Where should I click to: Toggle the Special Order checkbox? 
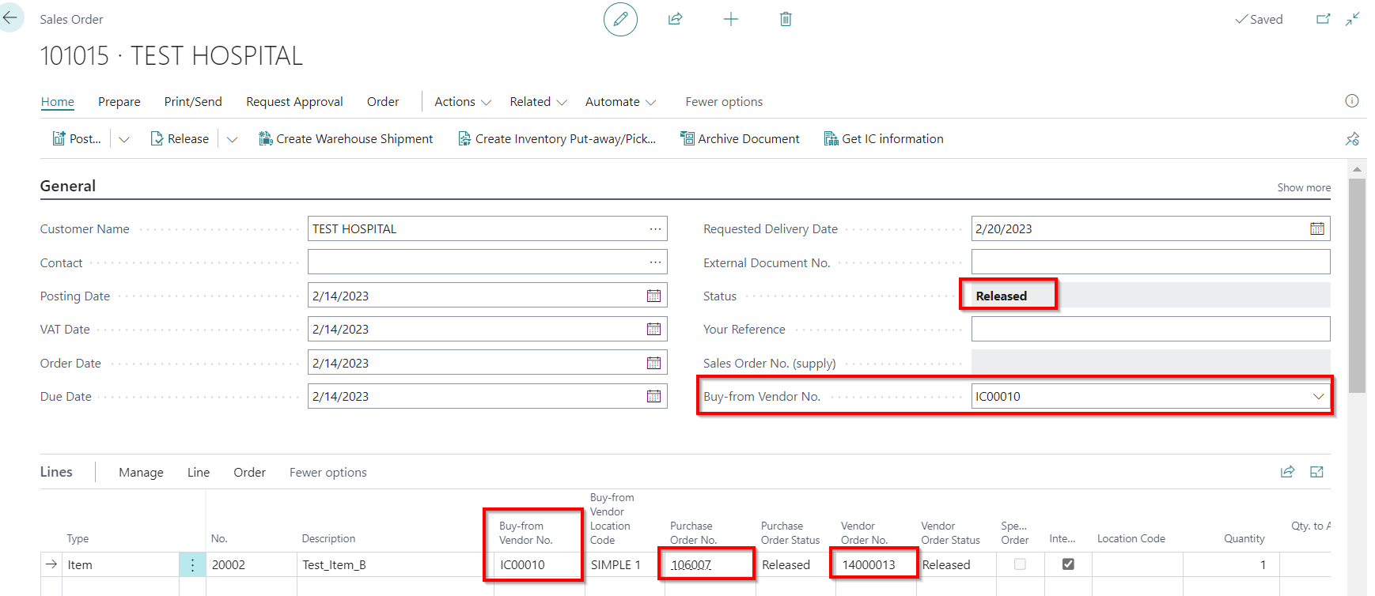click(1020, 564)
